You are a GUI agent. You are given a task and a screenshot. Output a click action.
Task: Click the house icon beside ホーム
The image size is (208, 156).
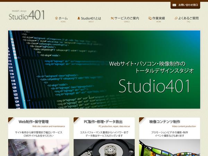click(x=56, y=18)
